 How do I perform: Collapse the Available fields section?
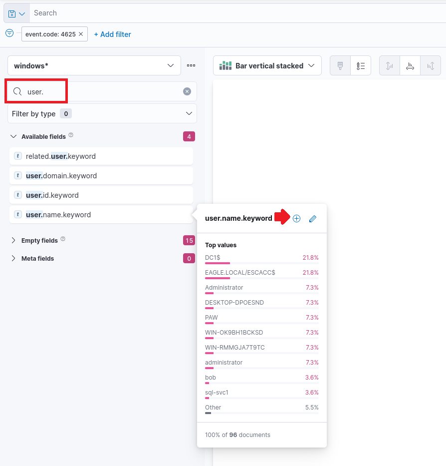(x=13, y=136)
